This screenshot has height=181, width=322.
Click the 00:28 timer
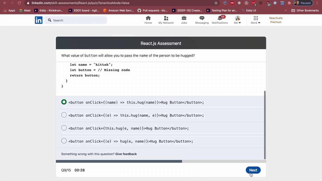click(79, 170)
